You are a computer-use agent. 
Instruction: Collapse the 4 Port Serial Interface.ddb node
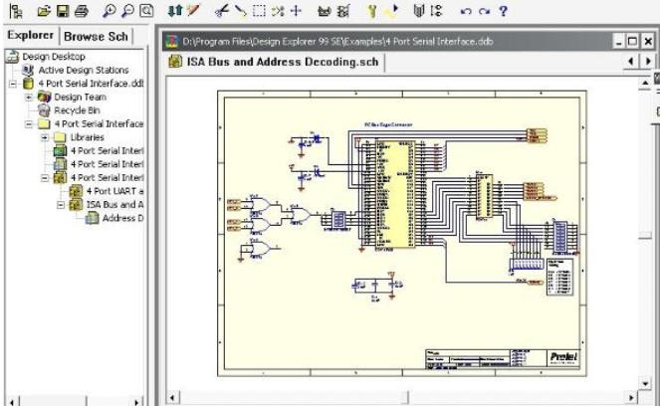tap(11, 85)
